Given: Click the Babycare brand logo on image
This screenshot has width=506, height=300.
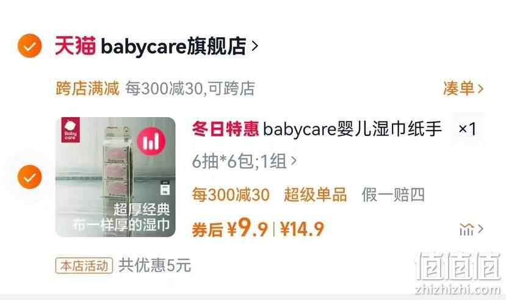Looking at the screenshot, I should point(71,129).
